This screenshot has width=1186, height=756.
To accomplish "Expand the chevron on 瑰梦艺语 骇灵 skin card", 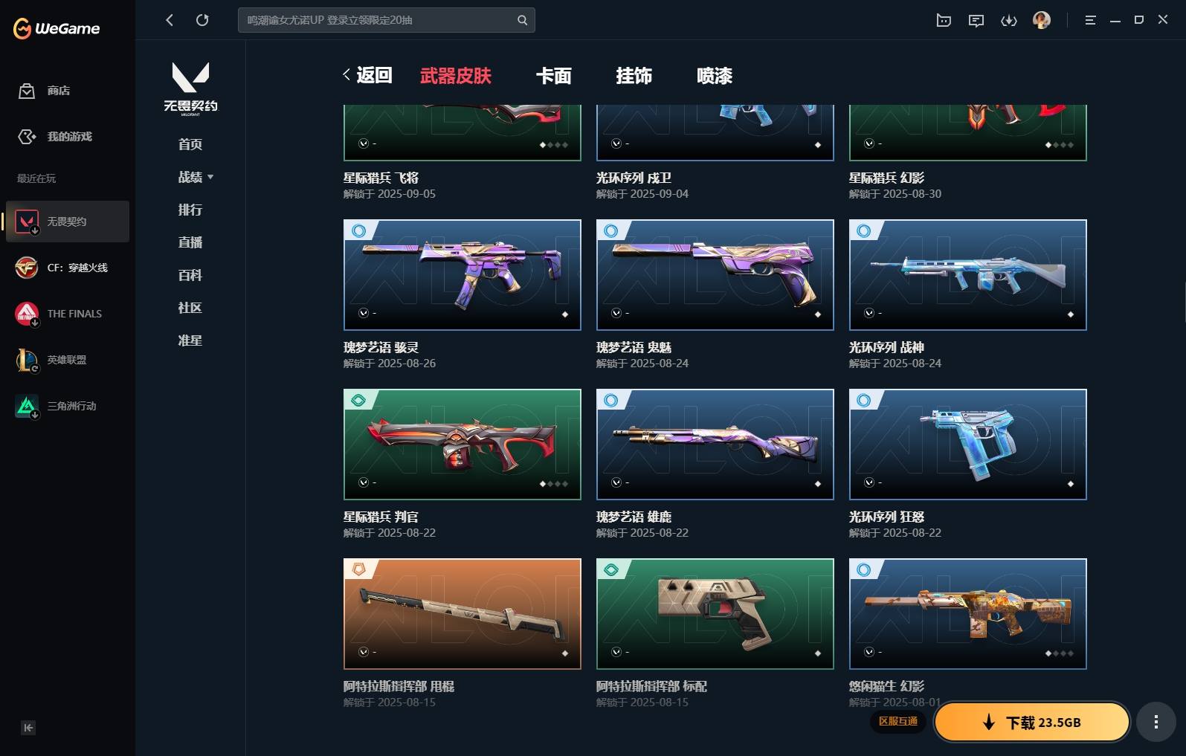I will 364,313.
